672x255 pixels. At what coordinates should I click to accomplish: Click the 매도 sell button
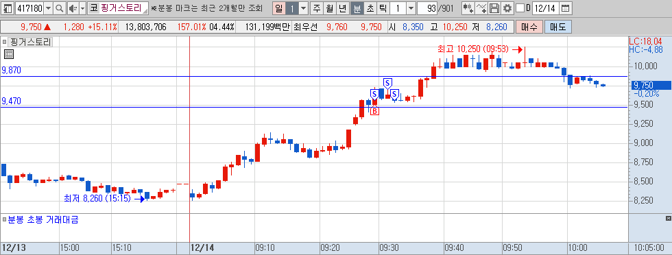click(x=557, y=27)
